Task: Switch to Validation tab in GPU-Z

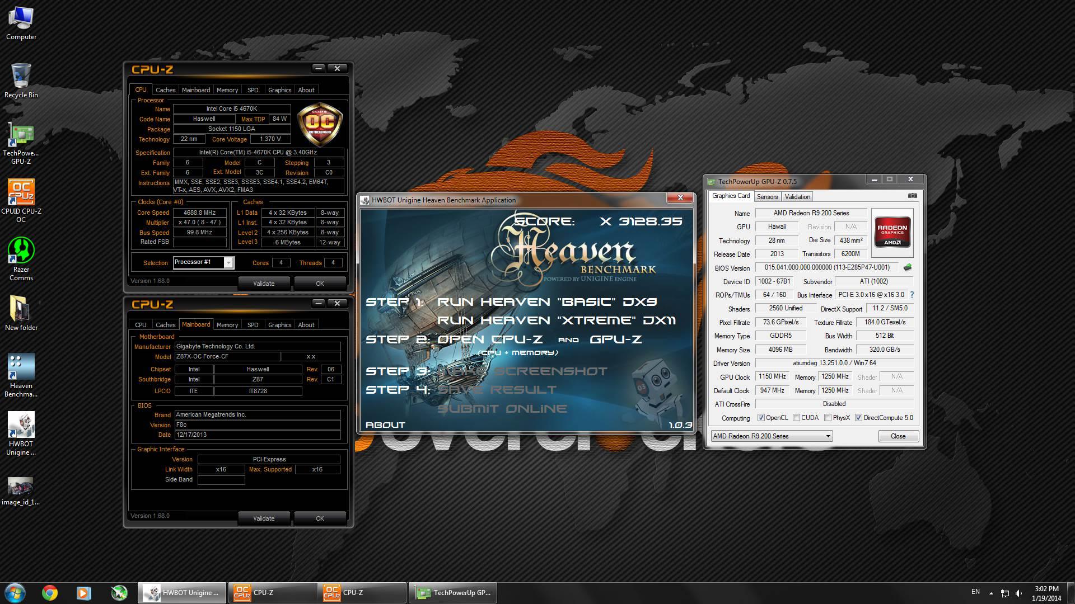Action: tap(797, 197)
